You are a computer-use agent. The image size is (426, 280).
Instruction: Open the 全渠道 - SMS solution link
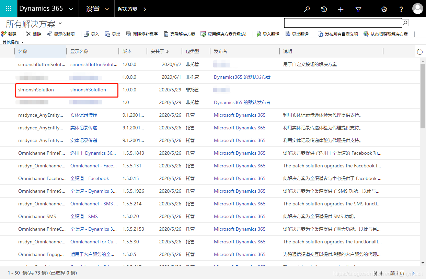coord(84,216)
